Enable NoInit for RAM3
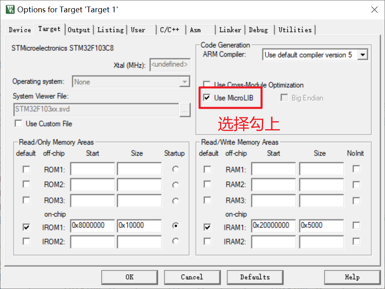 (x=356, y=201)
